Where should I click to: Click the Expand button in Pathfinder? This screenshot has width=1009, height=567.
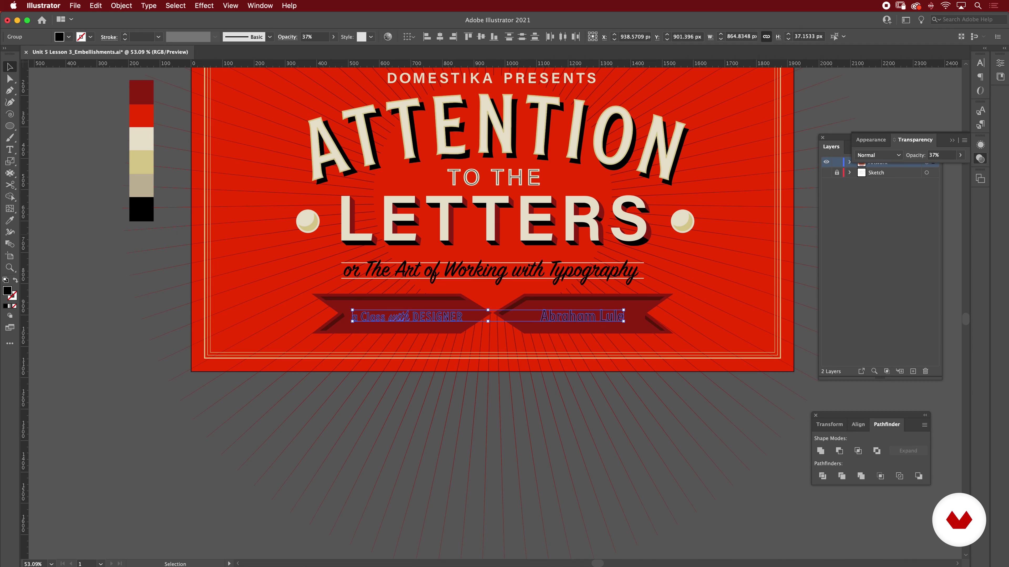coord(908,451)
